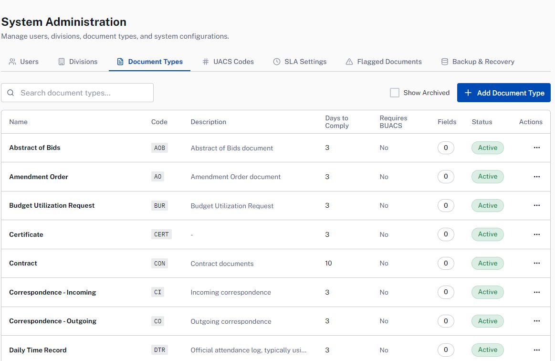Click the Users tab people icon
555x361 pixels.
12,62
